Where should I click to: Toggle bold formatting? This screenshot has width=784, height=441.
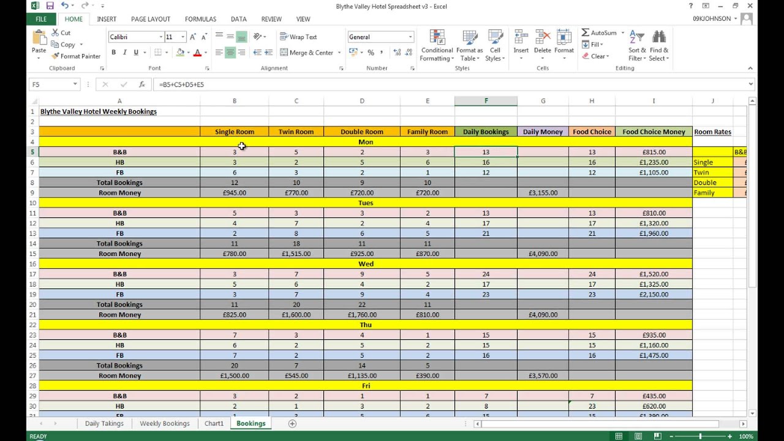114,53
